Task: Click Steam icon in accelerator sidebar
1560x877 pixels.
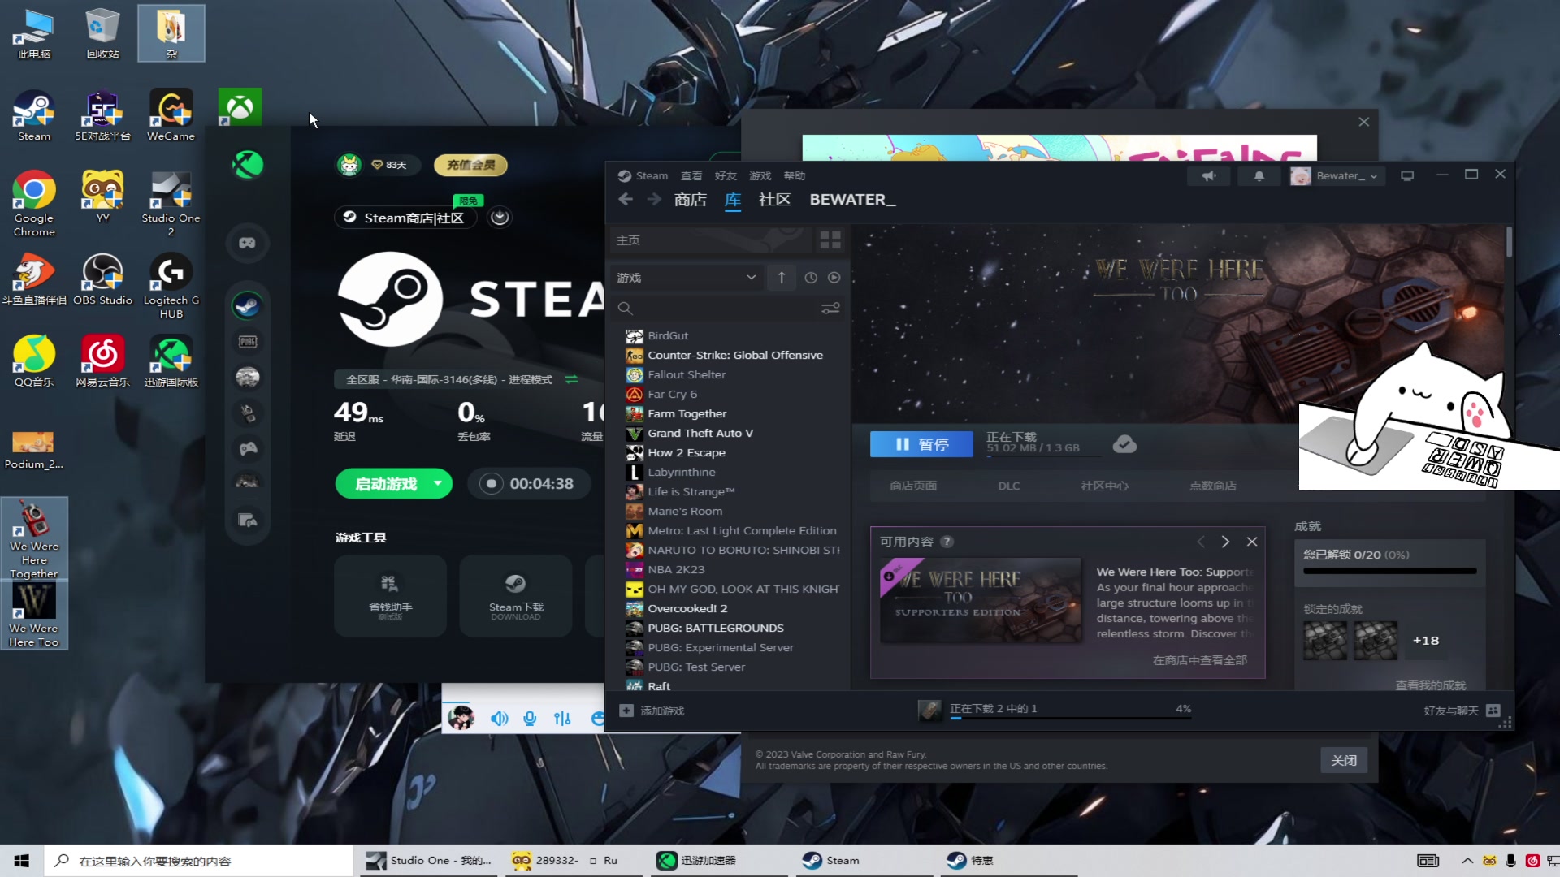Action: (248, 305)
